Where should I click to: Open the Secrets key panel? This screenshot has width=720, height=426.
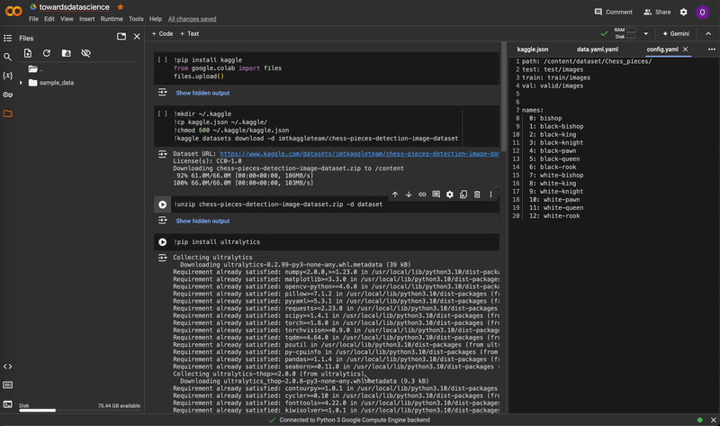tap(8, 95)
